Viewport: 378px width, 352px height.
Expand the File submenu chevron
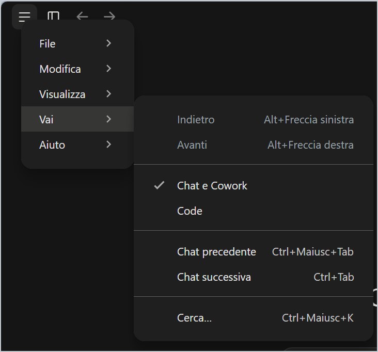click(109, 43)
